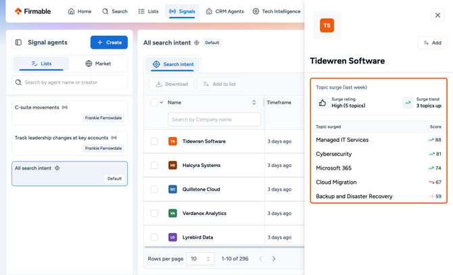
Task: Click the Verdanox Analytics VA logo icon
Action: (172, 213)
